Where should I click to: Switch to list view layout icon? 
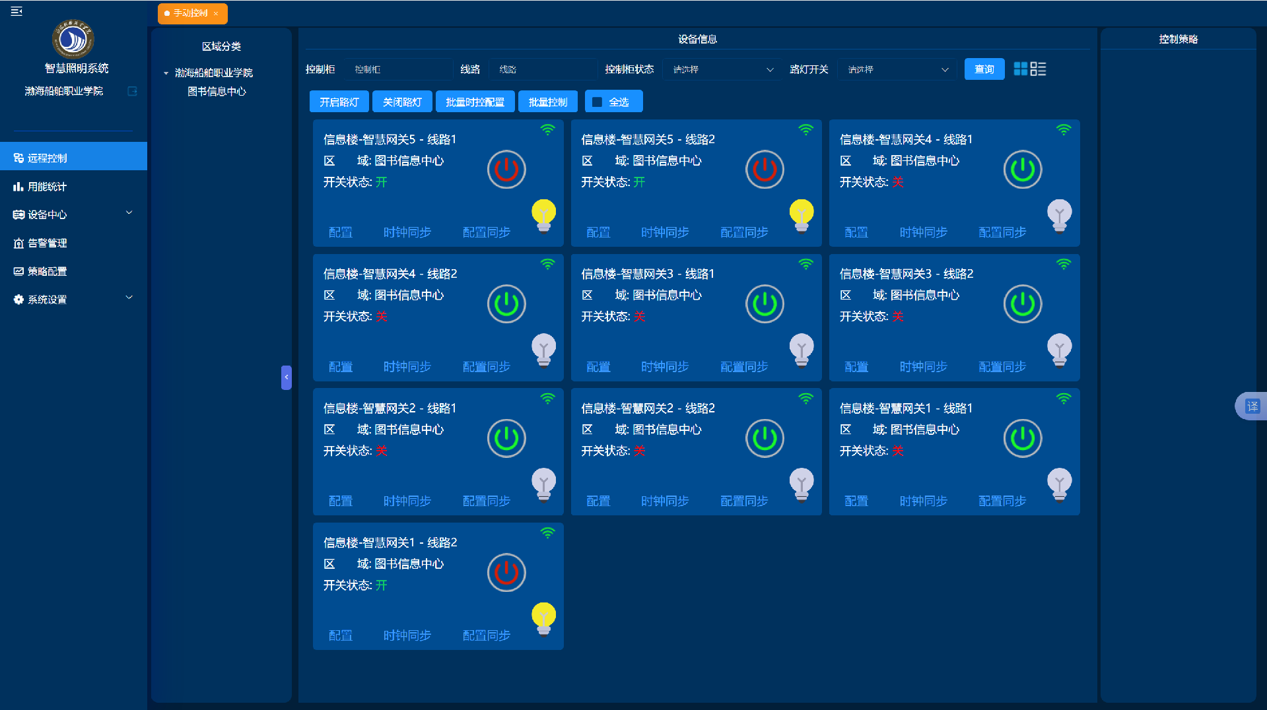tap(1038, 69)
